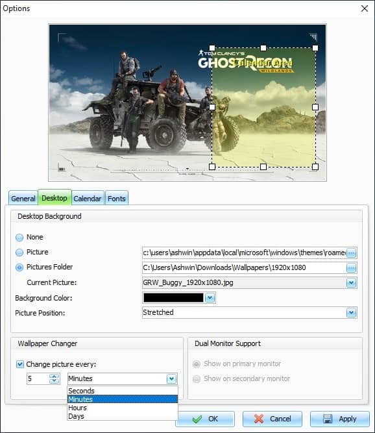Choose the Picture radio option

pyautogui.click(x=19, y=253)
